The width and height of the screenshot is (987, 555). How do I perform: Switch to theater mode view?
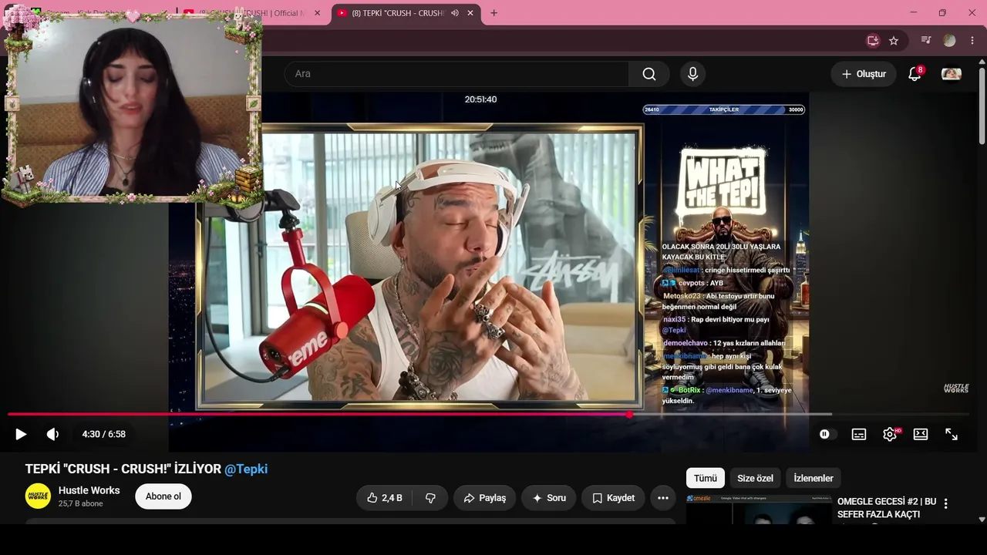(921, 434)
